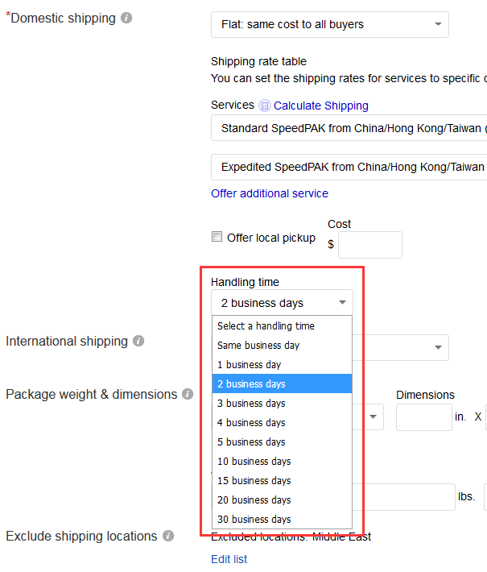Collapse the Handling time dropdown

[282, 303]
